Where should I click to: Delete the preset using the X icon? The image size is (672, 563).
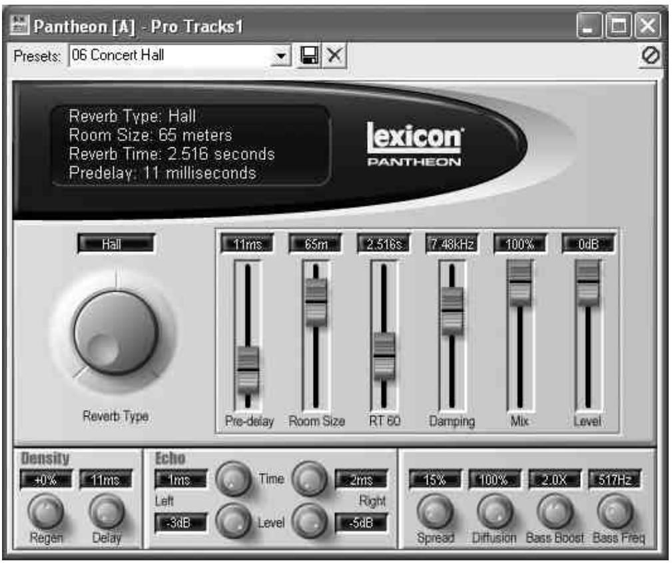click(x=334, y=55)
